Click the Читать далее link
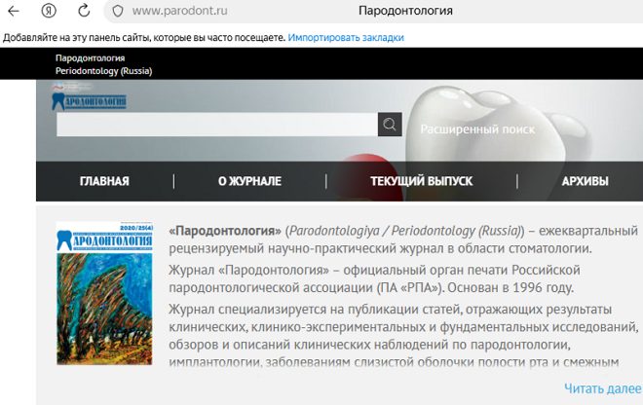 603,388
